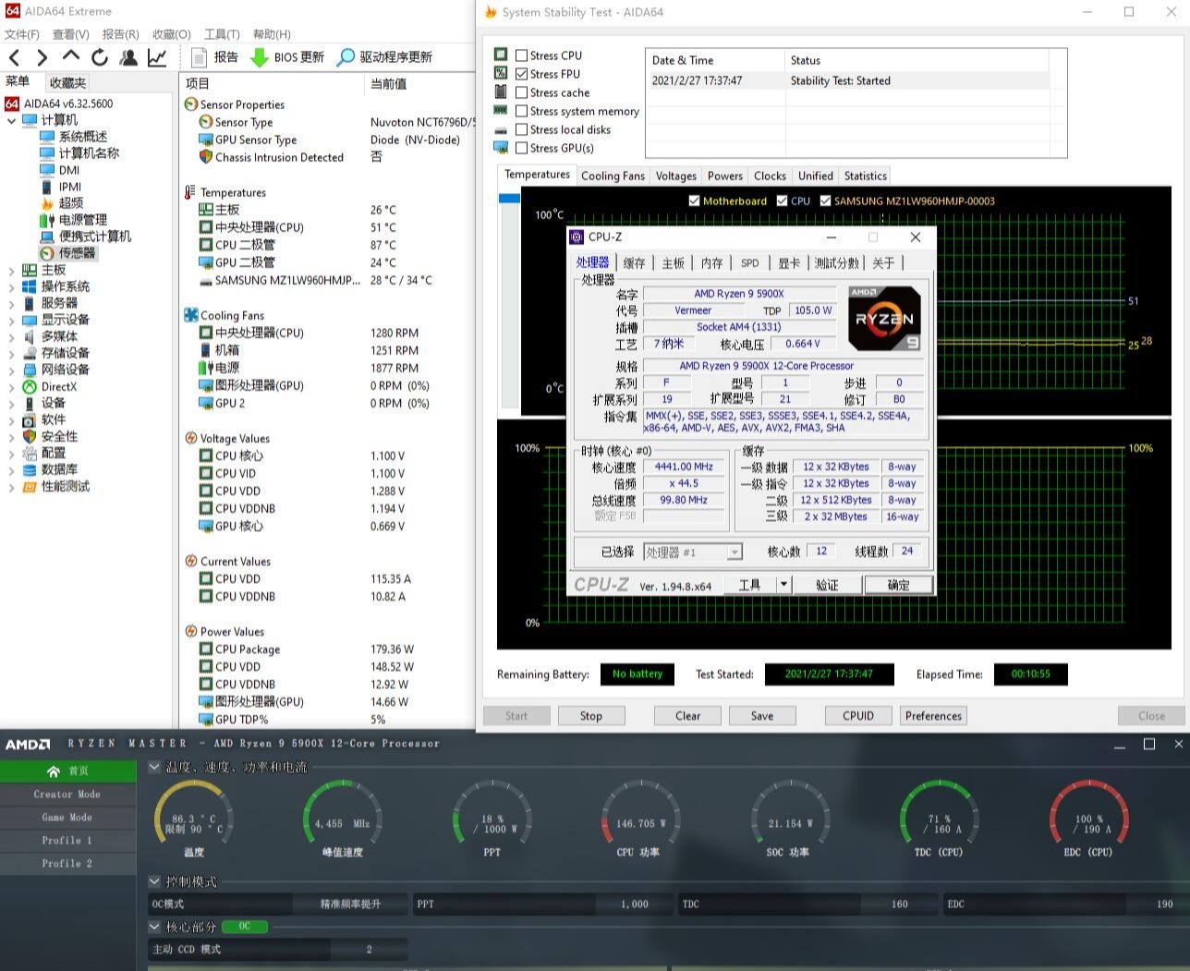Select Creator Mode in Ryzen Master sidebar
Image resolution: width=1190 pixels, height=971 pixels.
click(x=67, y=795)
